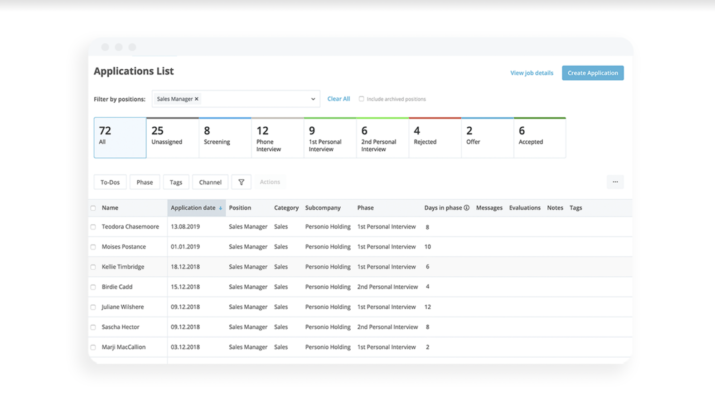Expand the positions filter dropdown arrow
The width and height of the screenshot is (715, 403).
(x=313, y=99)
